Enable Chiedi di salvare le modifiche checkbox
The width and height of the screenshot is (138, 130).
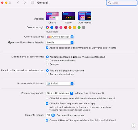coord(47,98)
